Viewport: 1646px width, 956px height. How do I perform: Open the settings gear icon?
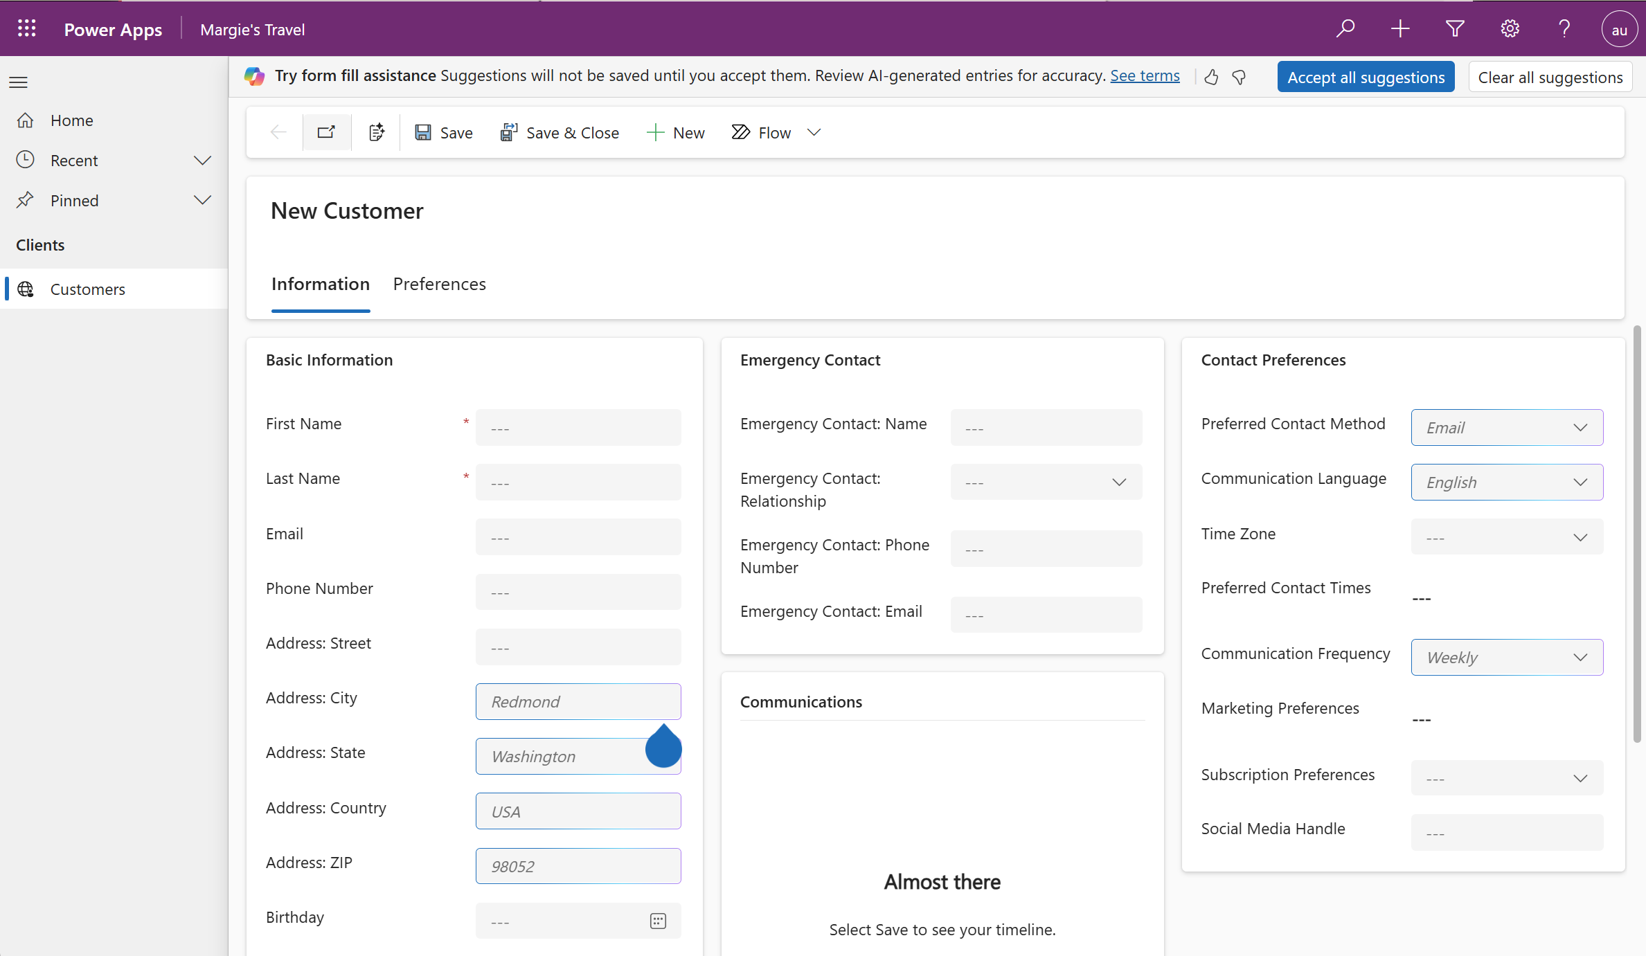point(1510,28)
